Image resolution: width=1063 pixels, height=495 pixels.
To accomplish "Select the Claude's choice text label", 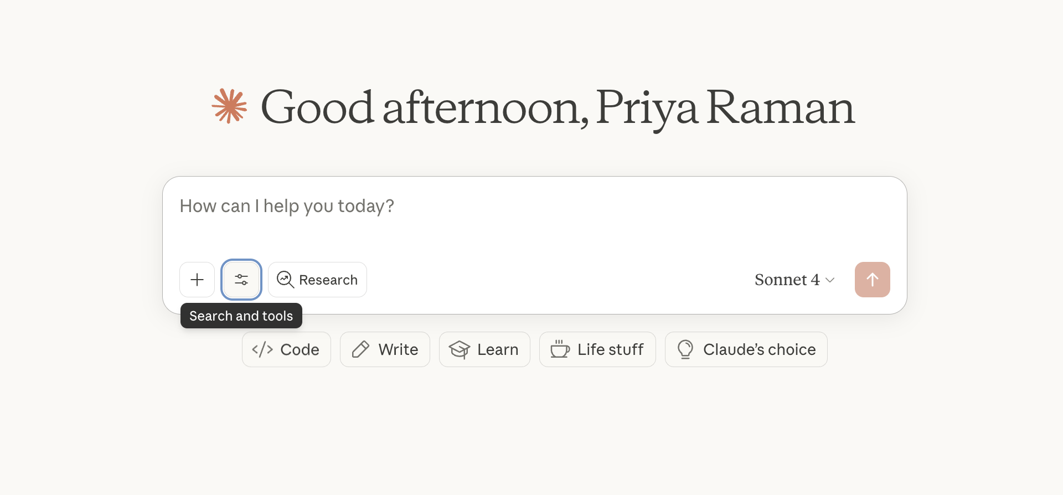I will pyautogui.click(x=759, y=349).
